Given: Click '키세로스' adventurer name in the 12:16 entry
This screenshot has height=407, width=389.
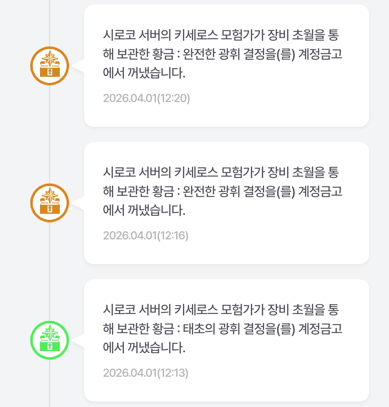Looking at the screenshot, I should tap(196, 173).
